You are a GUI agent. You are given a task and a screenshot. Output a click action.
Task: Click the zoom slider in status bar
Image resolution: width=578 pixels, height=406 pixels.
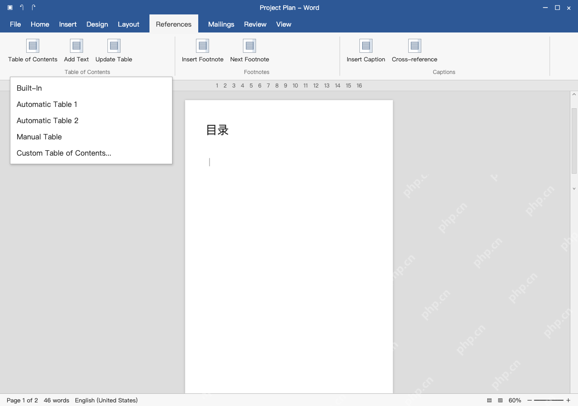click(x=549, y=400)
